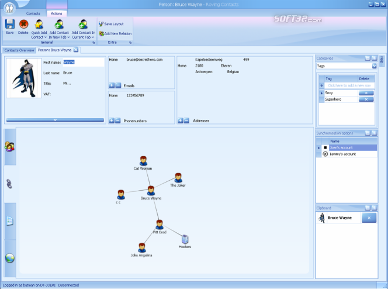Image resolution: width=388 pixels, height=289 pixels.
Task: Click the bruce@secrethero.com email
Action: click(x=144, y=60)
